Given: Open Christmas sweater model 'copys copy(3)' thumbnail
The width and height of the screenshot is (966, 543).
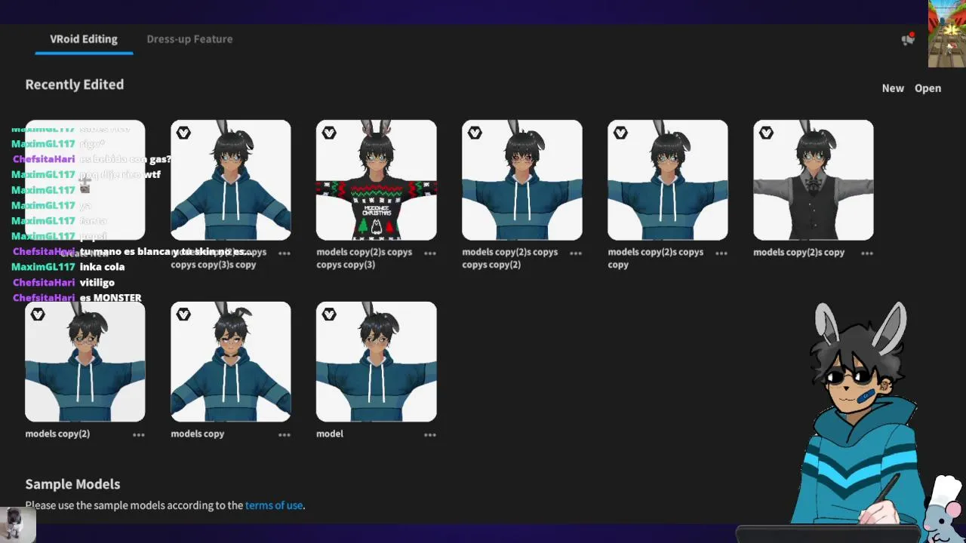Looking at the screenshot, I should point(377,180).
